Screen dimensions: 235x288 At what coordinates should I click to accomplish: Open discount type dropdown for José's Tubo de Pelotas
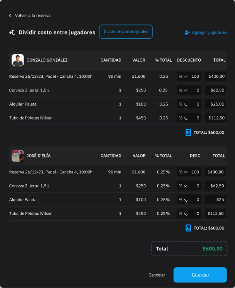tap(183, 214)
